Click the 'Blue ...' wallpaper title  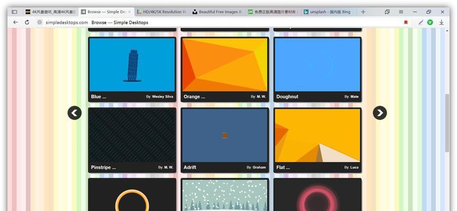[x=99, y=97]
